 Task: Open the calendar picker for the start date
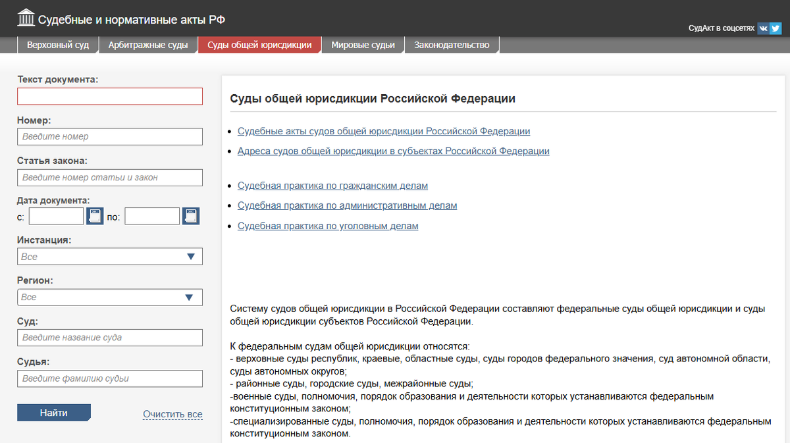pos(94,215)
